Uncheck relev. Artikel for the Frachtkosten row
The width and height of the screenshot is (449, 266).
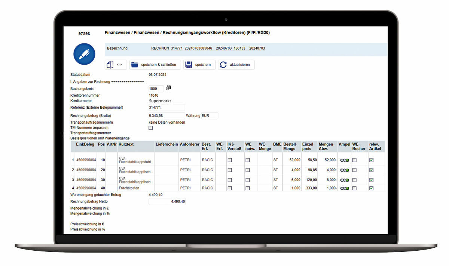pos(371,188)
